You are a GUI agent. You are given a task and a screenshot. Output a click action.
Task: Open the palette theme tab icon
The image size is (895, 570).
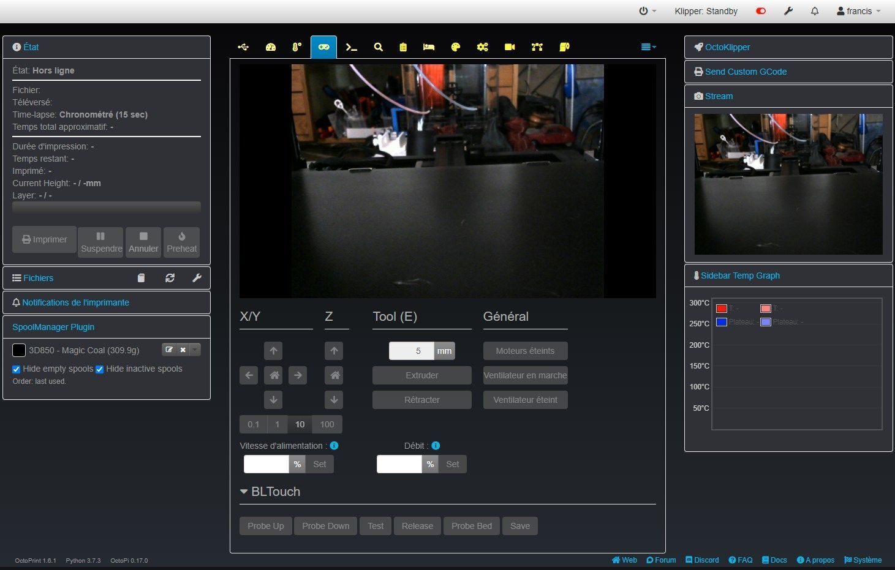click(x=456, y=47)
